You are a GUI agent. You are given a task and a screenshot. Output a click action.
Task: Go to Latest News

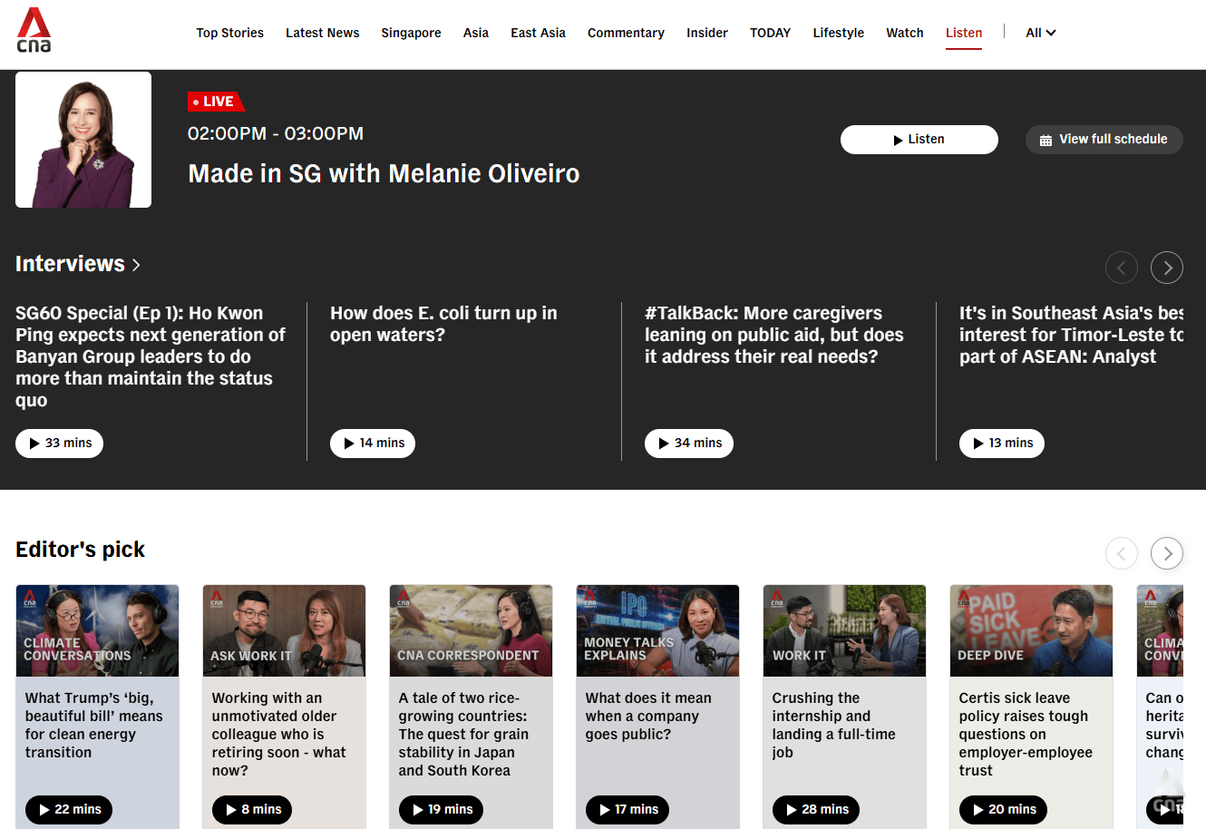323,33
